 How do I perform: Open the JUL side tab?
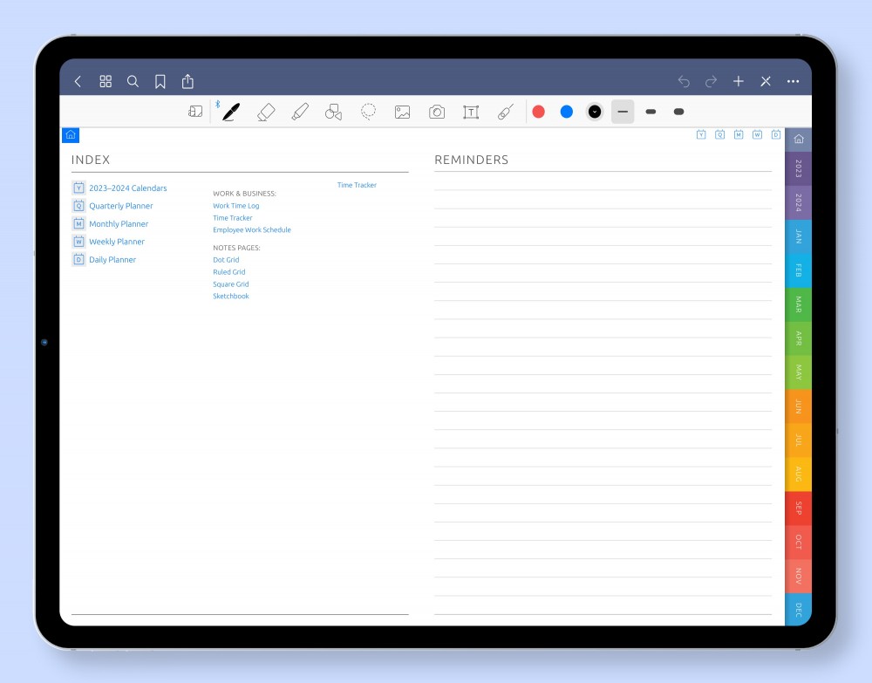pos(799,440)
